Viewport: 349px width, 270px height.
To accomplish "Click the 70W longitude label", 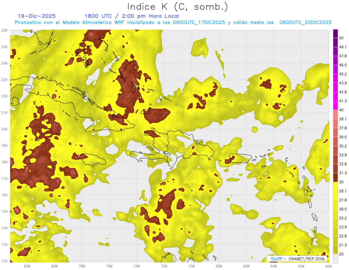I will (191, 266).
